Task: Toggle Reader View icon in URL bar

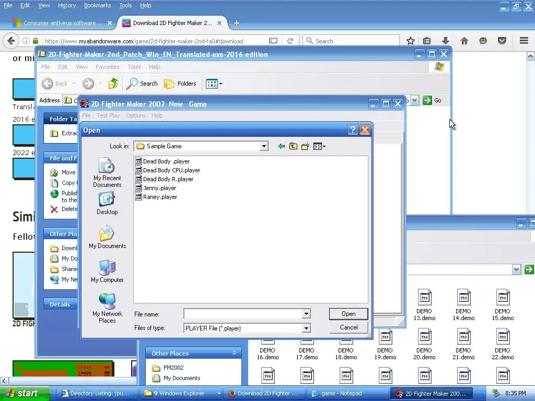Action: pyautogui.click(x=273, y=41)
